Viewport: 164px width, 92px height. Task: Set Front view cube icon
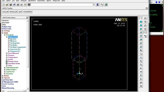tap(141, 29)
